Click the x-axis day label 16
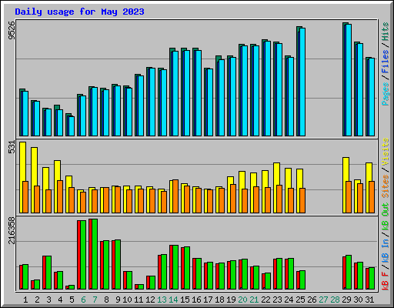Screen dimensions: 394x308 [x=196, y=300]
